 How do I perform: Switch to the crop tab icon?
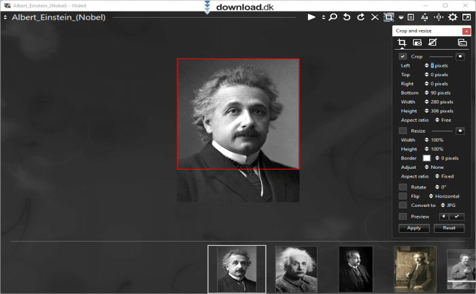pos(402,42)
